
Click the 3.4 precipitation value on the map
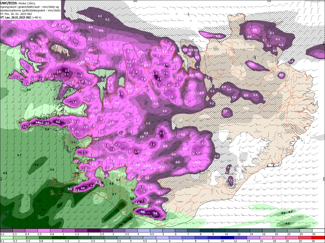155,213
